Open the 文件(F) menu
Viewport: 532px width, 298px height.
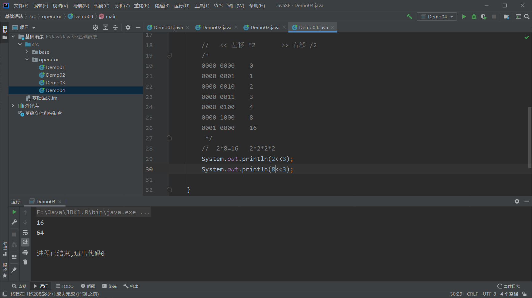tap(21, 6)
